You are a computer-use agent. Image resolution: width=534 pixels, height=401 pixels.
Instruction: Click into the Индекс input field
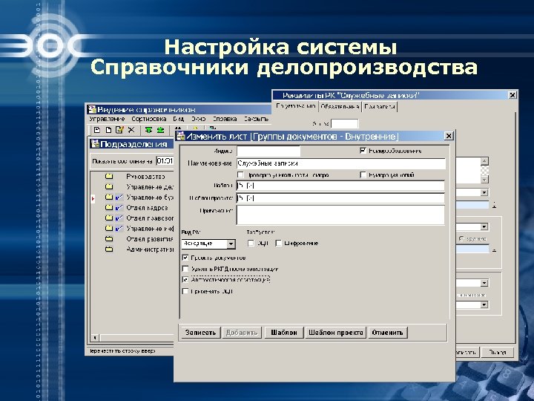pos(268,151)
